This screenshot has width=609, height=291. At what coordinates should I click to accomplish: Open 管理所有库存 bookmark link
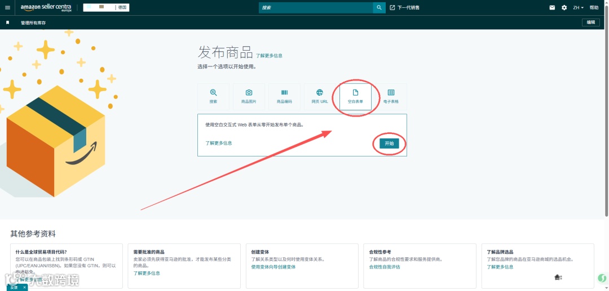tap(33, 23)
